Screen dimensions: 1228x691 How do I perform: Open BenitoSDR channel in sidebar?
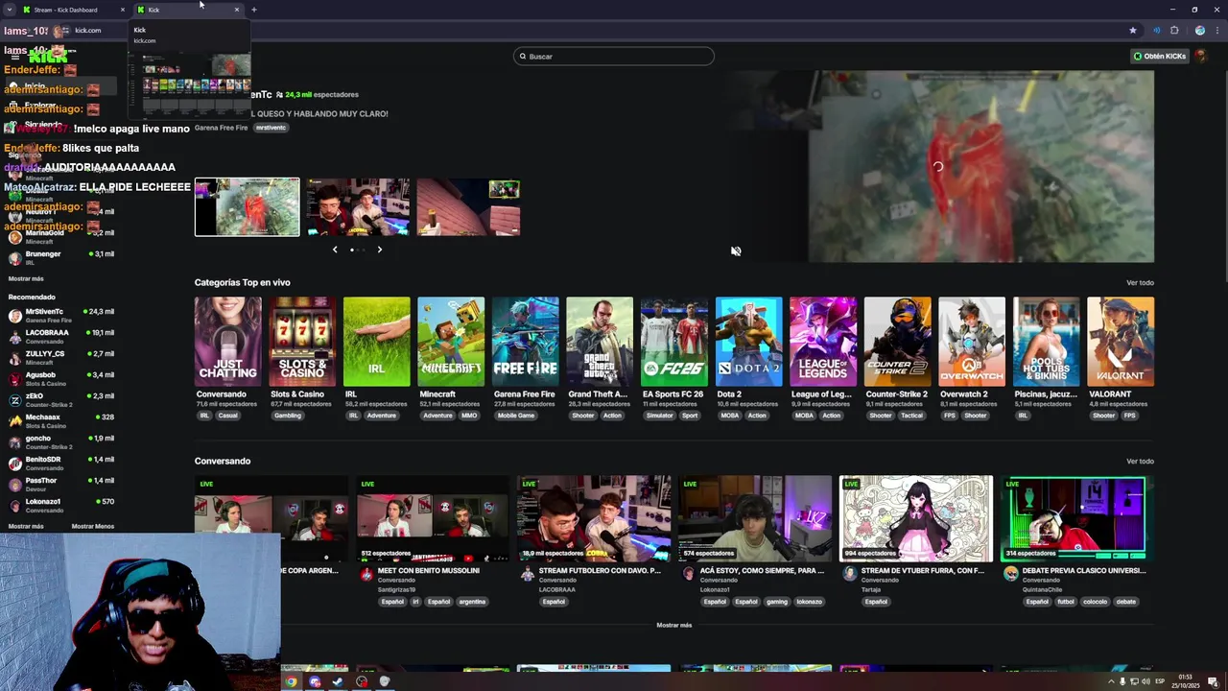click(x=60, y=463)
